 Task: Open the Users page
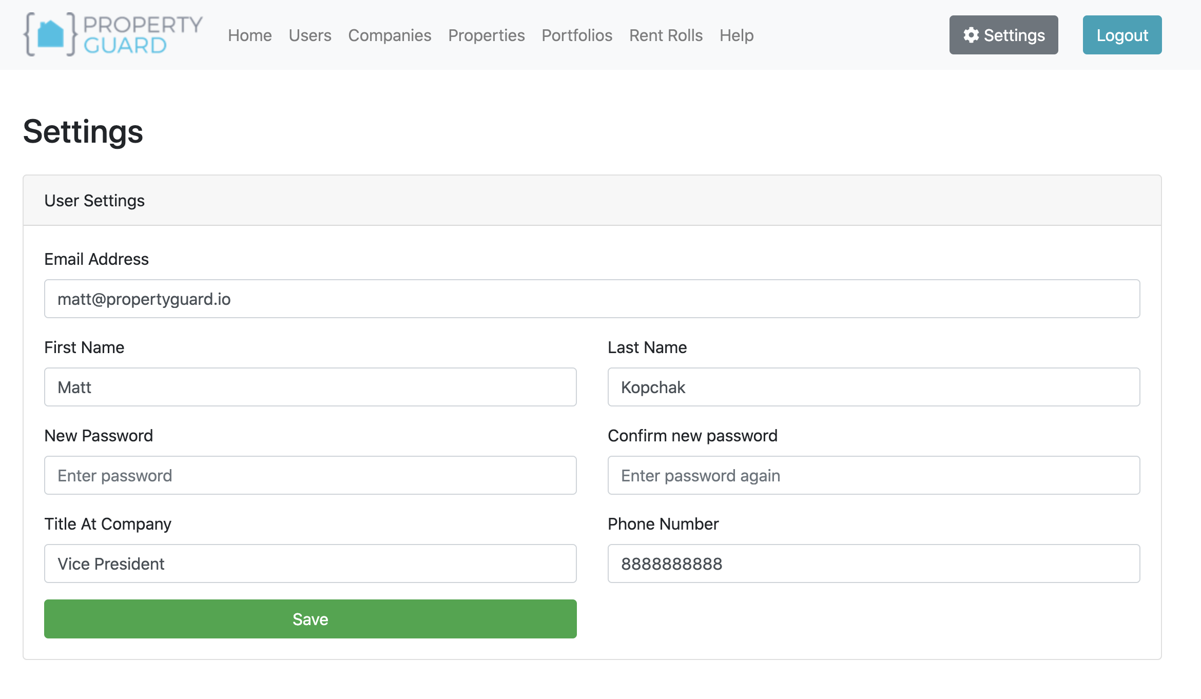309,35
